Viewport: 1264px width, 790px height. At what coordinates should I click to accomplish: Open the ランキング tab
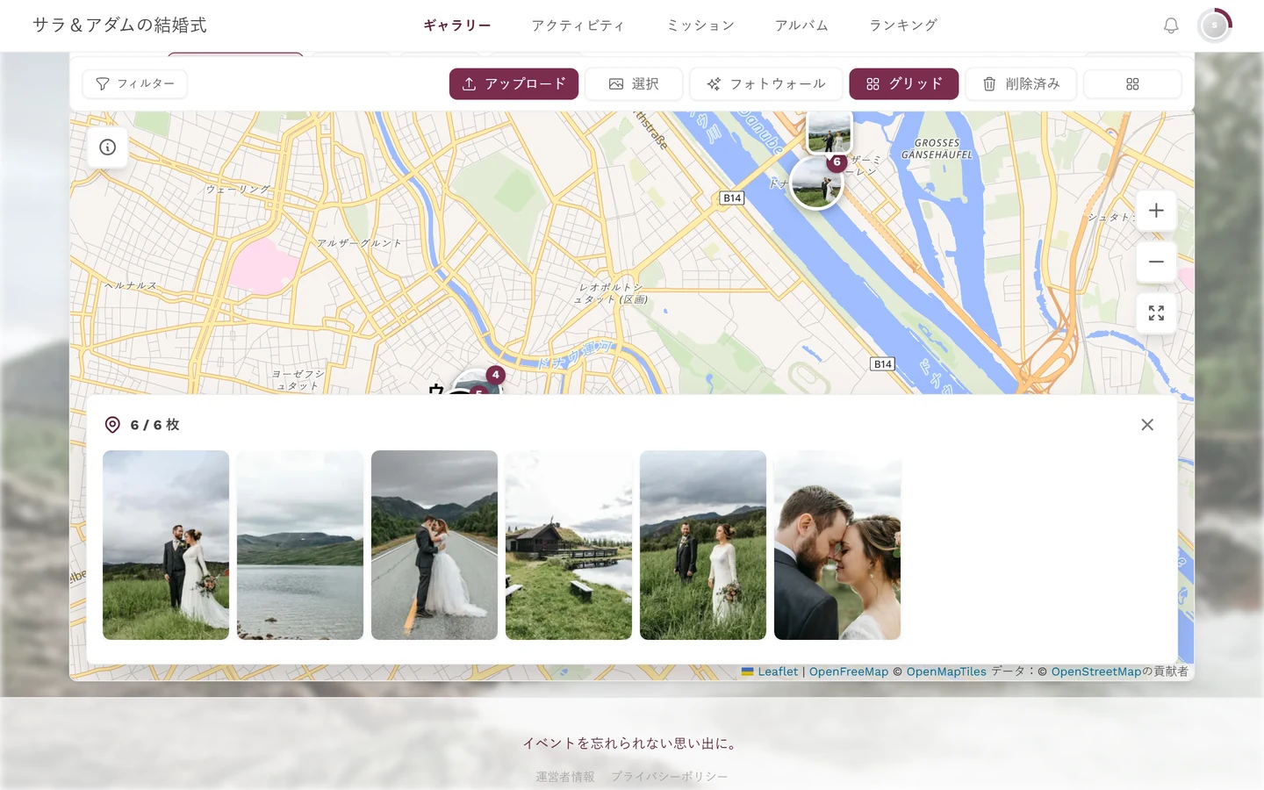pyautogui.click(x=903, y=25)
